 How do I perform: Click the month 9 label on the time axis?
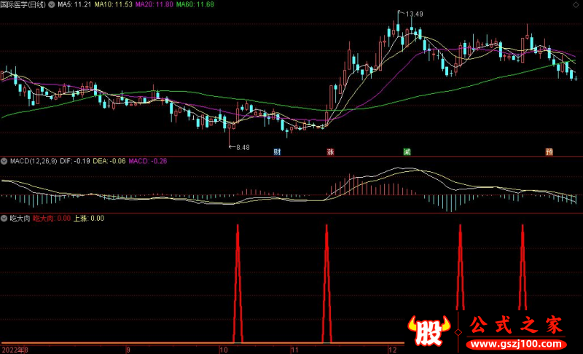pyautogui.click(x=128, y=350)
